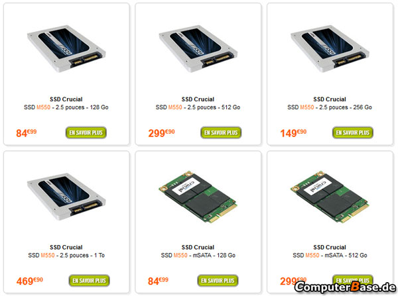398x296 pixels.
Task: Click EN SAVOIR PLUS for 2.5 pouces 128 Go
Action: (x=86, y=132)
